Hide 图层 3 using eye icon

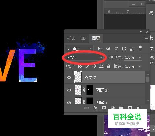69,90
